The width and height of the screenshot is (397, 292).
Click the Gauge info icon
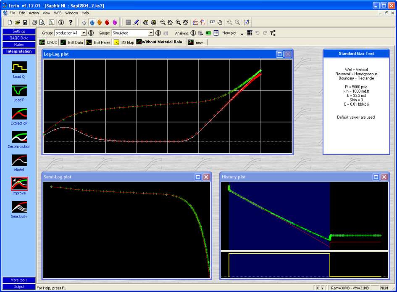tap(158, 33)
